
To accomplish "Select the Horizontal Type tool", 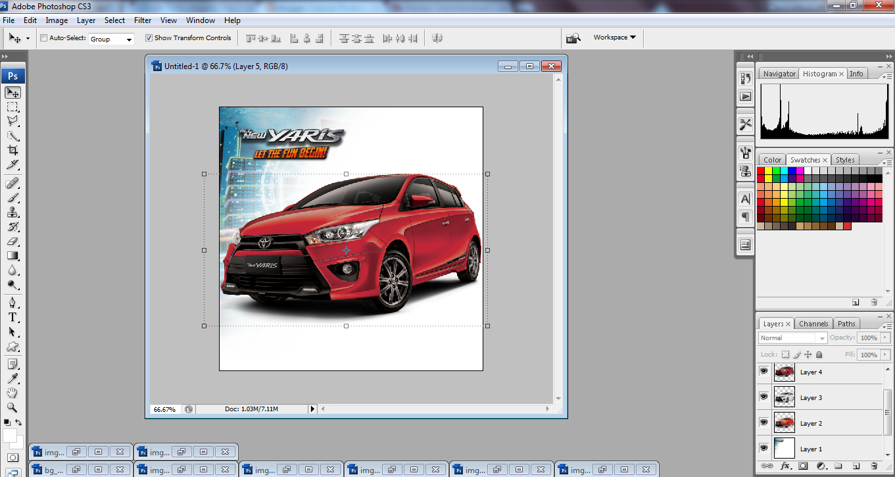I will tap(13, 317).
